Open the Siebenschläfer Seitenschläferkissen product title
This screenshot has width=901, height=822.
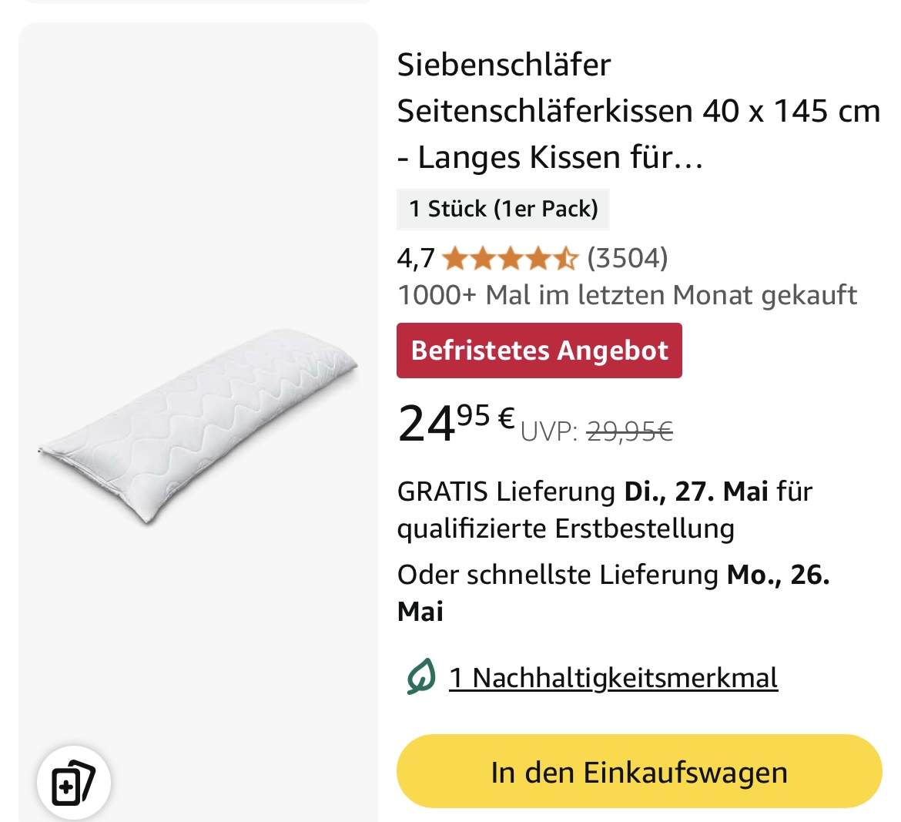(638, 111)
